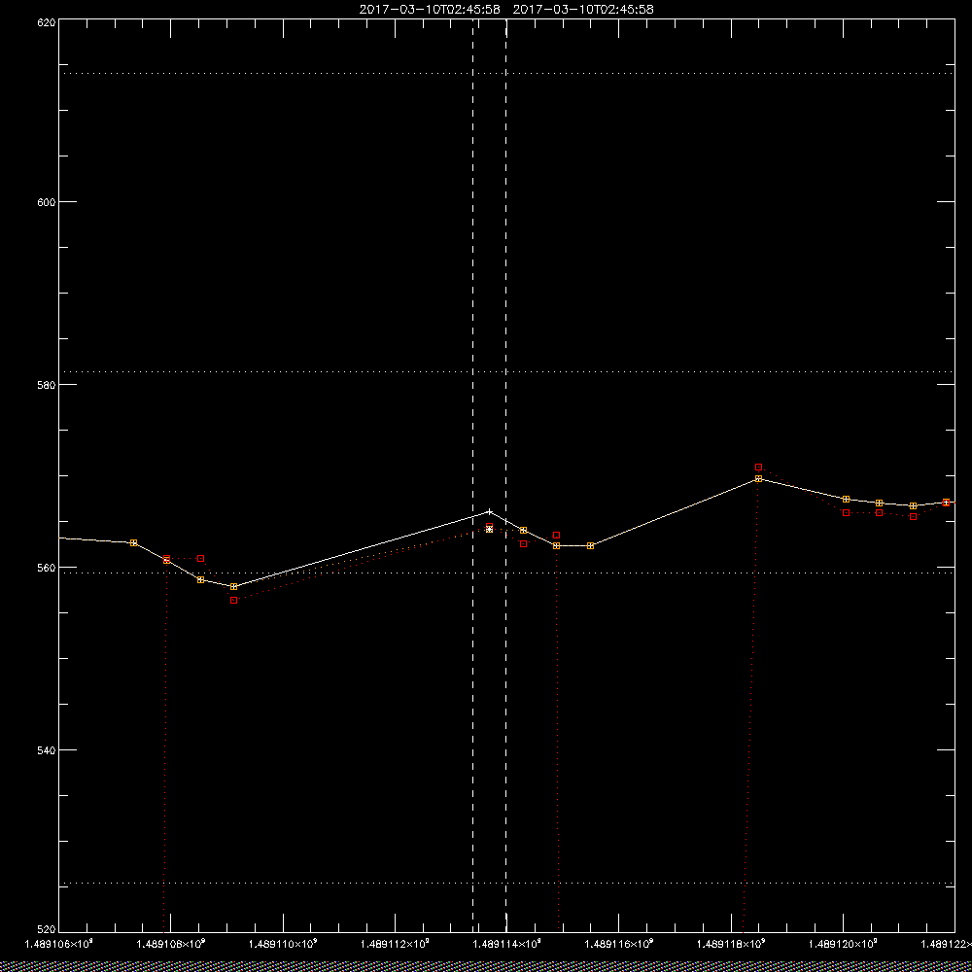Image resolution: width=972 pixels, height=972 pixels.
Task: Click the white plus marker at the line's peak near 566
Action: tap(490, 512)
